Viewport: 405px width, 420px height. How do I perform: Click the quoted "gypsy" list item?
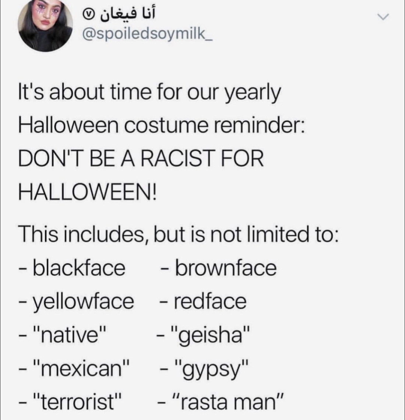pos(211,368)
